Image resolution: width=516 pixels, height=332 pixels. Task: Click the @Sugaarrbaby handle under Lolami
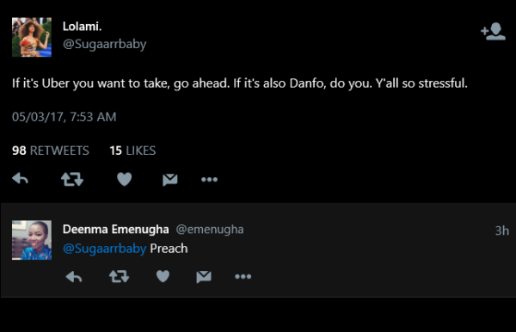point(104,44)
